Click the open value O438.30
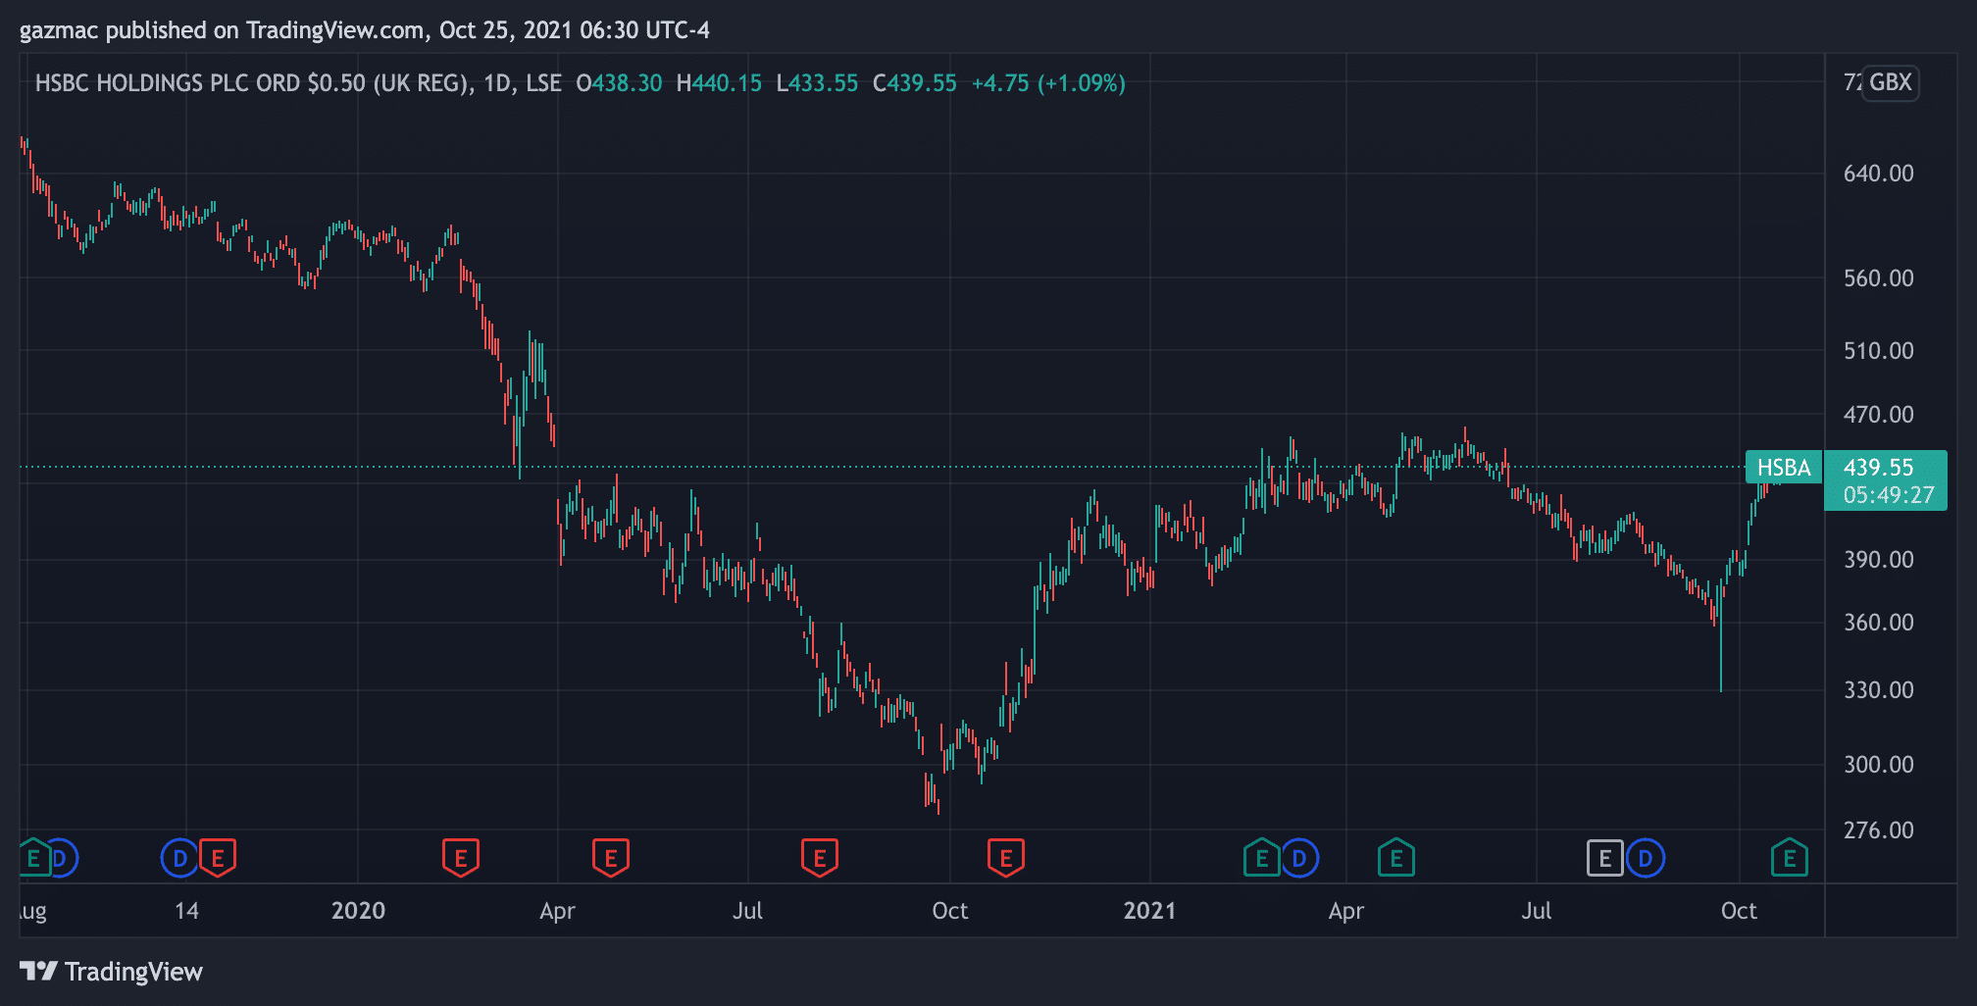This screenshot has height=1006, width=1977. coord(619,83)
